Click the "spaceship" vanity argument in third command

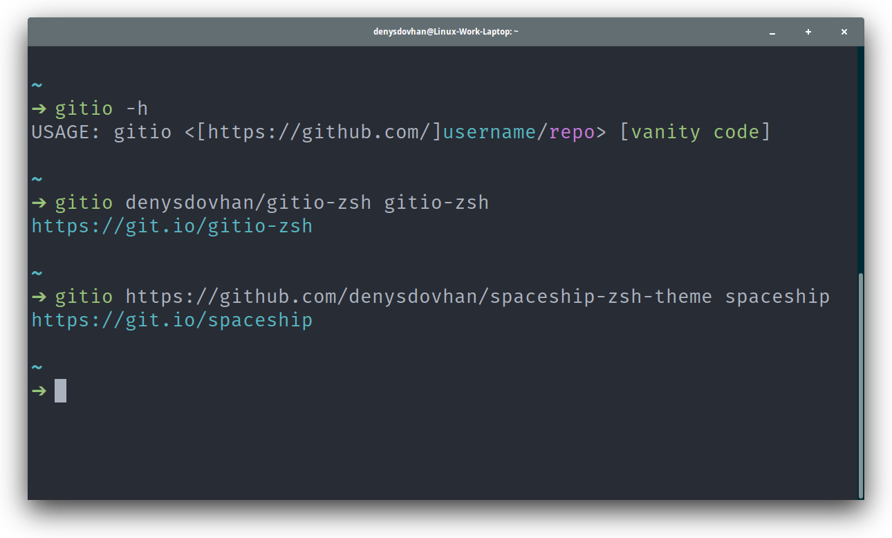click(x=777, y=297)
